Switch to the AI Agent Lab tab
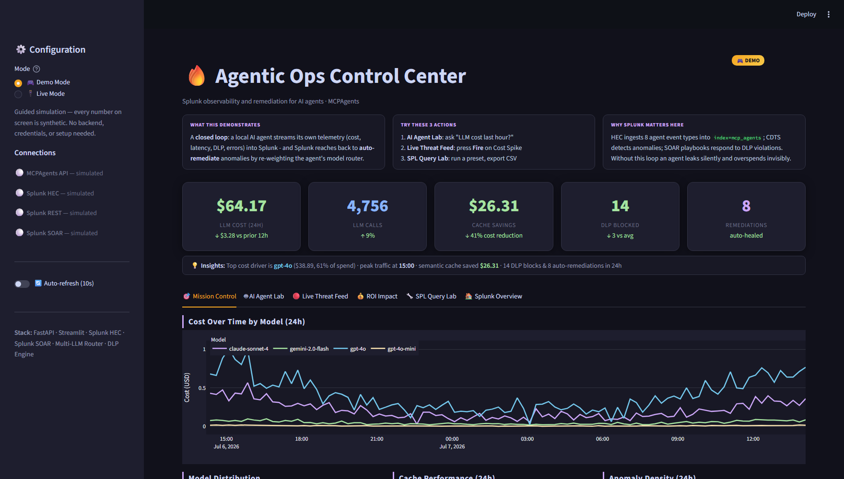 (x=264, y=297)
